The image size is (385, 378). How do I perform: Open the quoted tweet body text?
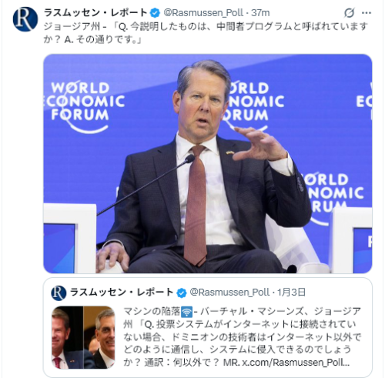242,337
